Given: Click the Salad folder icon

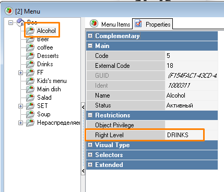Looking at the screenshot, I should point(30,98).
